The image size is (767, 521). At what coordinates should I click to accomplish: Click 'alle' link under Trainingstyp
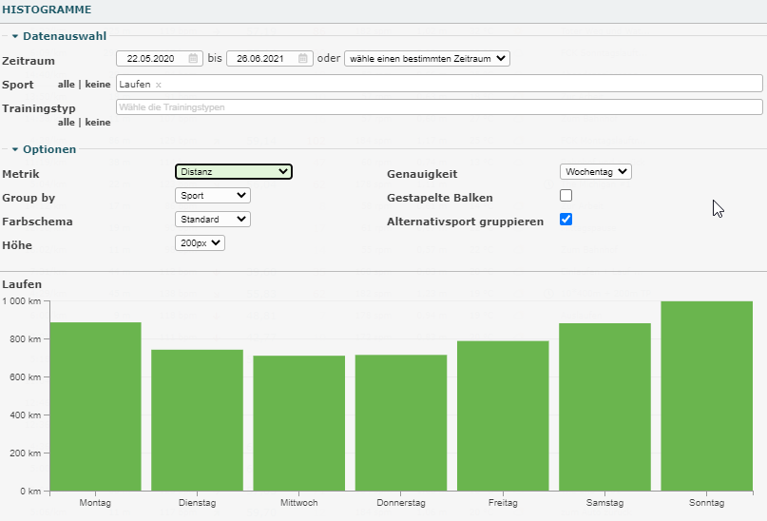click(67, 122)
